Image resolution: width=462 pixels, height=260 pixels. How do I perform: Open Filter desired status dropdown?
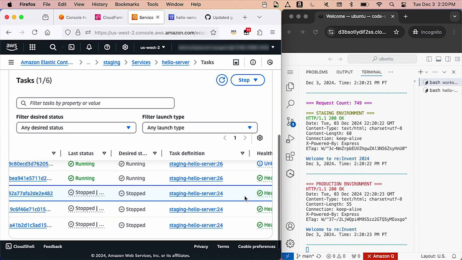[76, 127]
